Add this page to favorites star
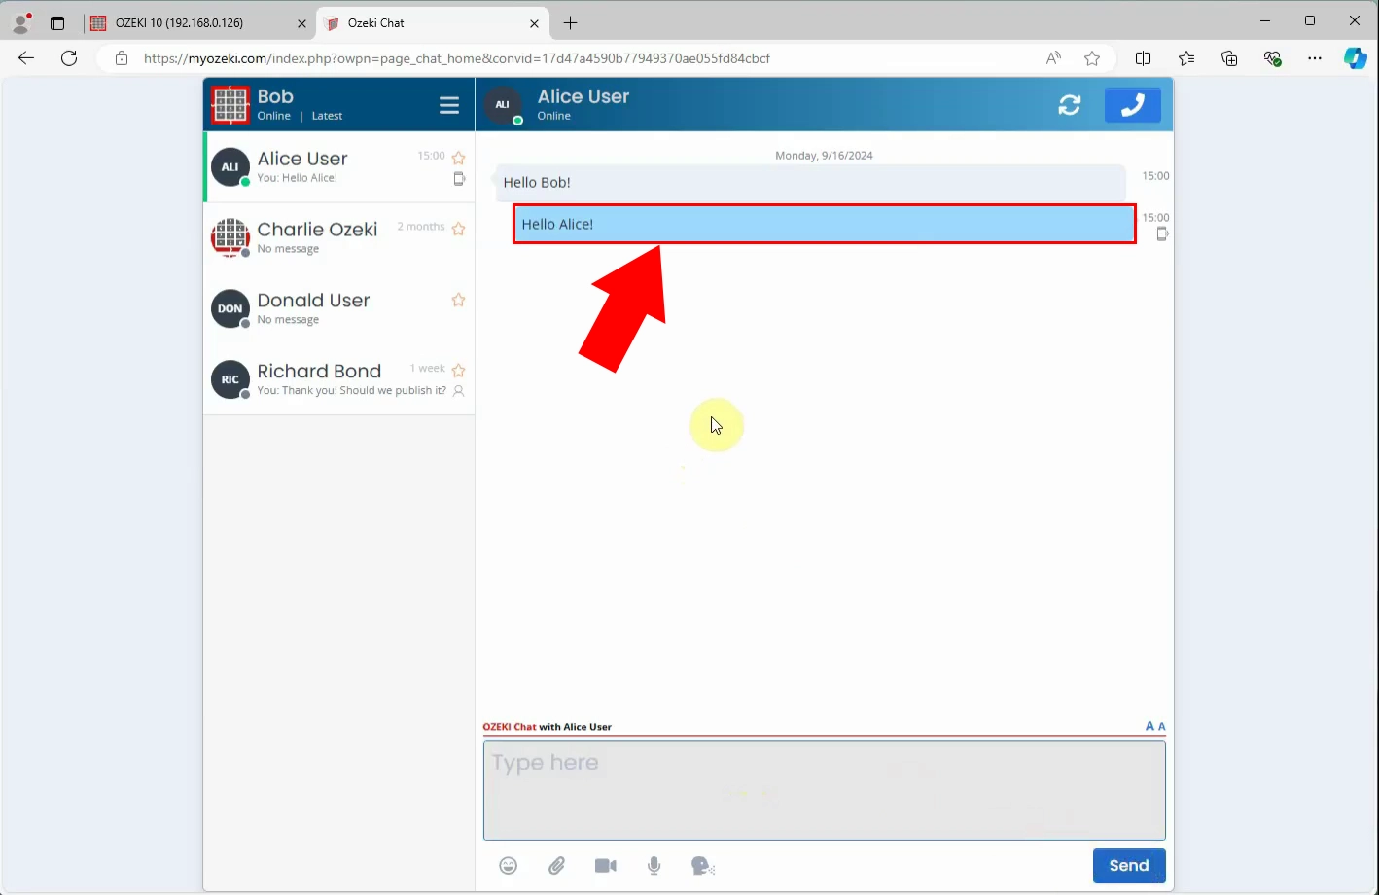Viewport: 1379px width, 895px height. click(x=1092, y=58)
